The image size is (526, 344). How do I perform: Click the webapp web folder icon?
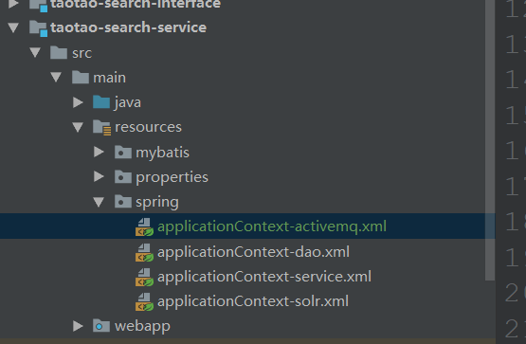click(101, 326)
